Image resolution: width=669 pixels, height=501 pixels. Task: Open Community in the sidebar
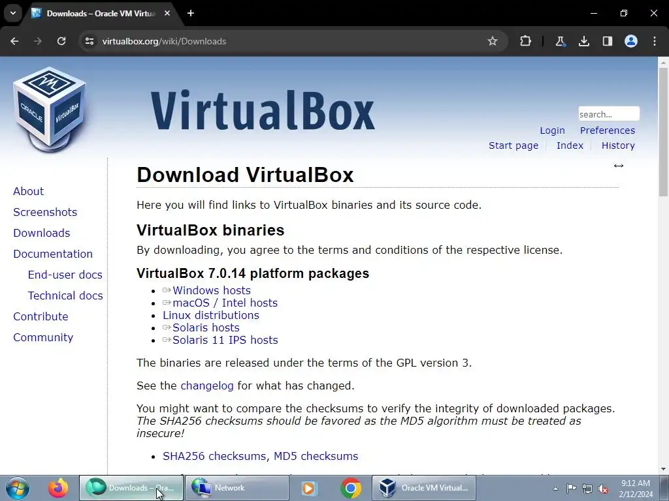click(43, 337)
